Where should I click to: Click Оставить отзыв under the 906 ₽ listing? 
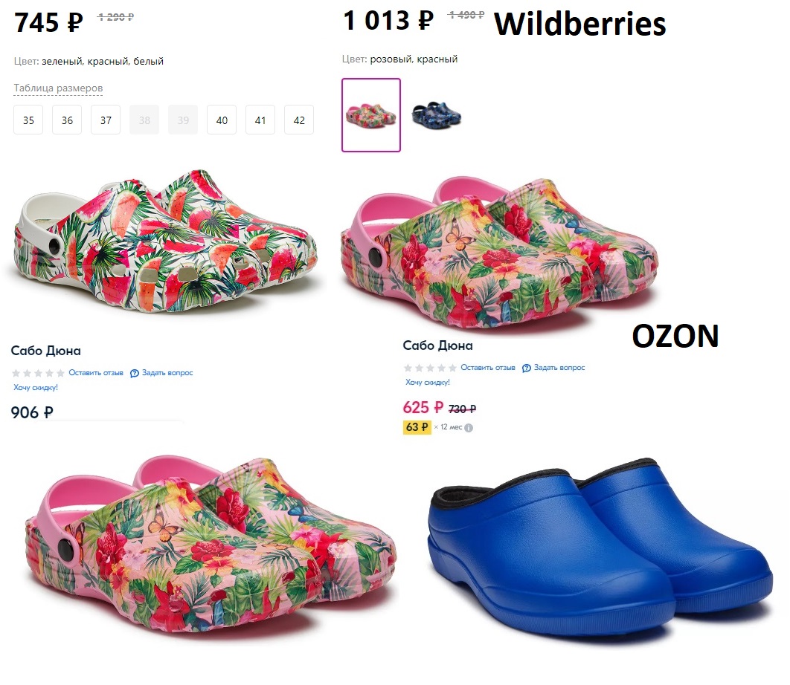click(96, 373)
